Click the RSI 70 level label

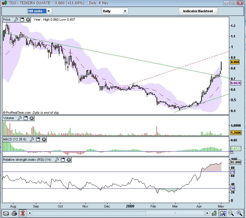click(233, 172)
